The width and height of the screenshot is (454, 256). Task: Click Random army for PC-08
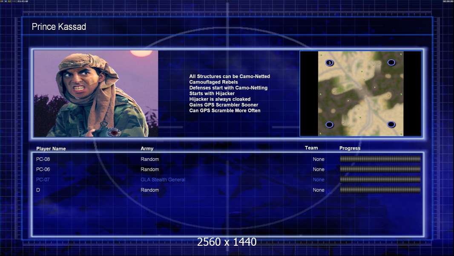(149, 159)
